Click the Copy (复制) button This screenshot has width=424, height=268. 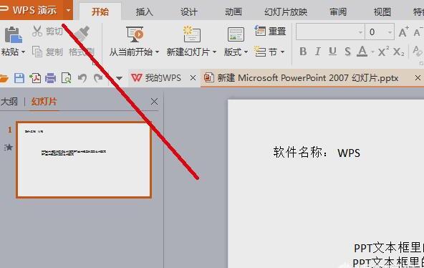click(x=47, y=52)
